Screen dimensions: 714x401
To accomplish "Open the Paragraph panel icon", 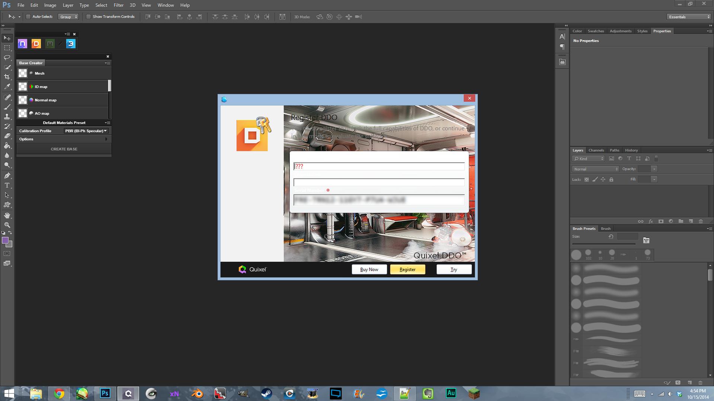I will (562, 47).
